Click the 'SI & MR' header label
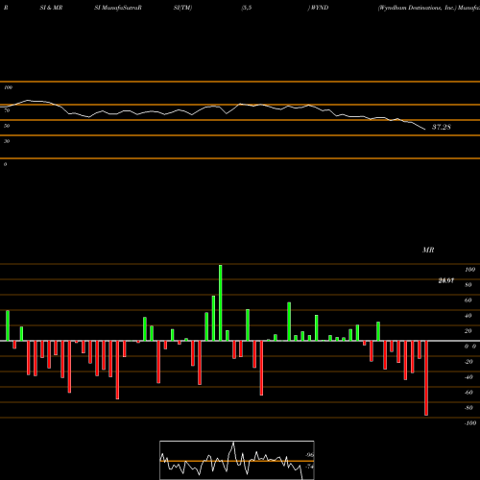Image resolution: width=480 pixels, height=480 pixels. pos(51,8)
